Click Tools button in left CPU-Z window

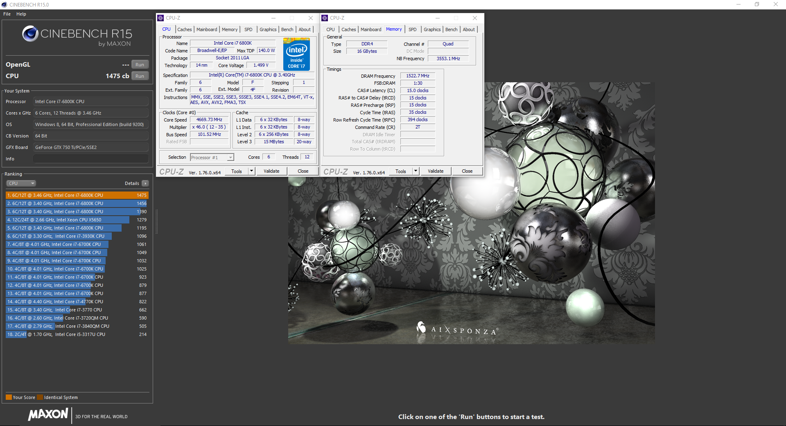237,171
